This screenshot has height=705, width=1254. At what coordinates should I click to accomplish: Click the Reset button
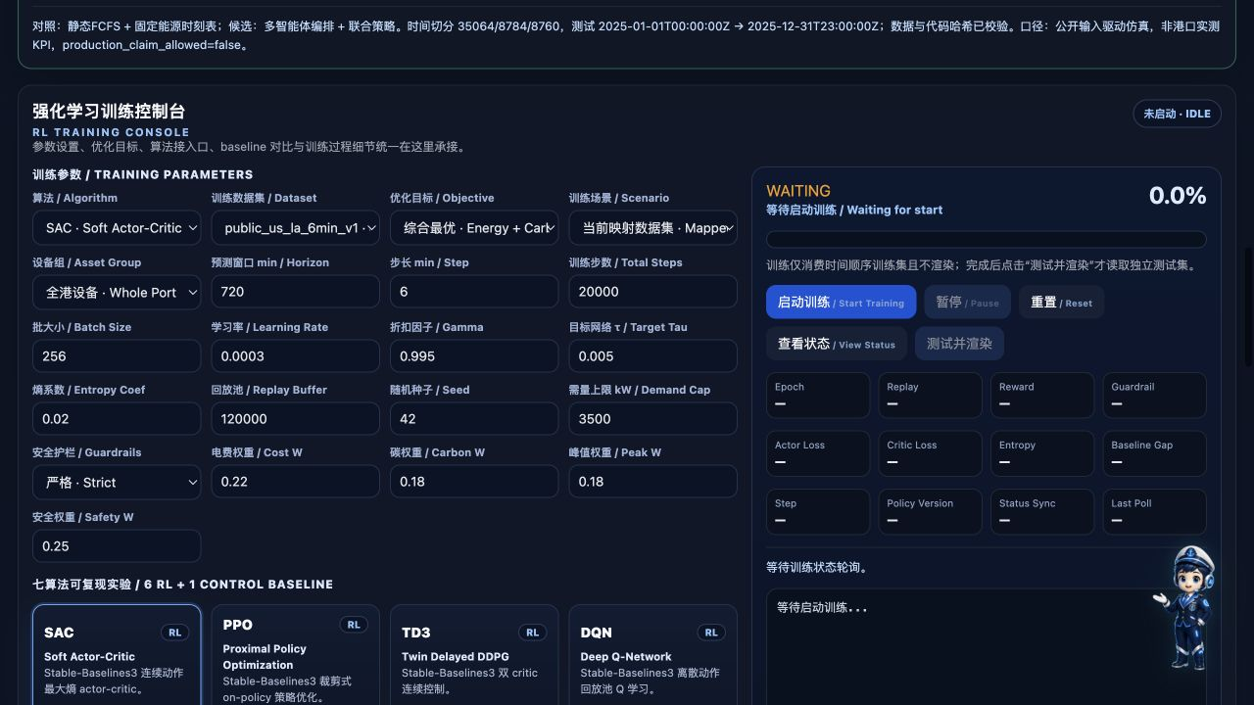tap(1061, 303)
